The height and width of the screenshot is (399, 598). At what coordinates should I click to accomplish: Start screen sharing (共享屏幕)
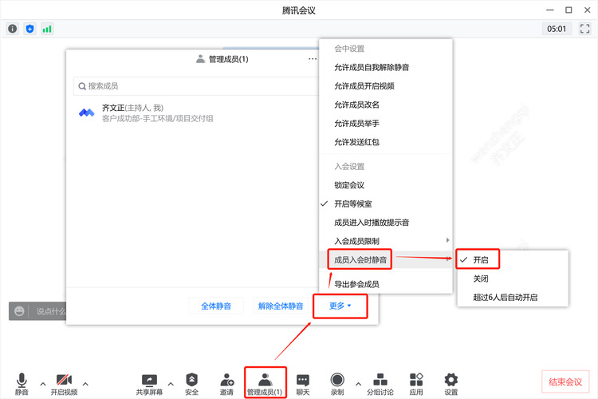tap(149, 384)
